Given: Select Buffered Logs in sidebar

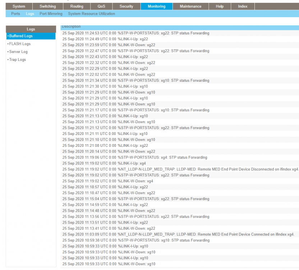Looking at the screenshot, I should click(x=31, y=36).
